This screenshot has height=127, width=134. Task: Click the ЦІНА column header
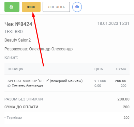(x=99, y=69)
